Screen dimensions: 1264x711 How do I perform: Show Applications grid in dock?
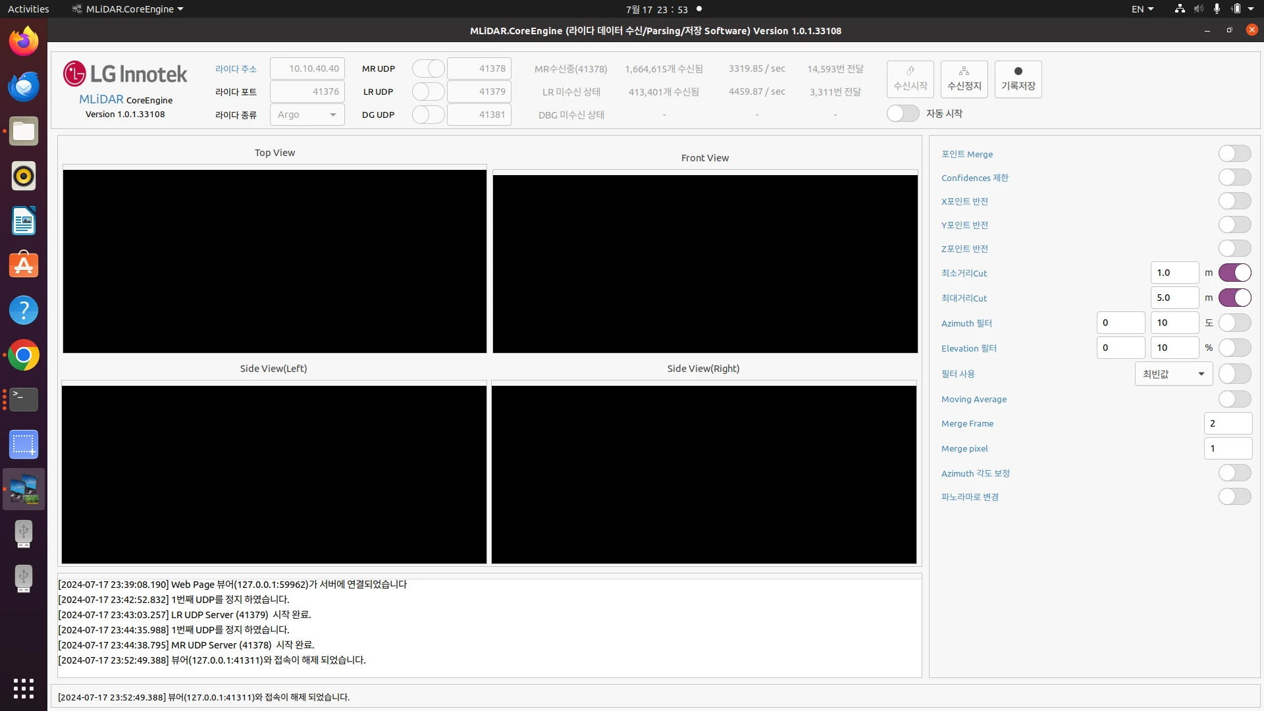click(x=24, y=689)
